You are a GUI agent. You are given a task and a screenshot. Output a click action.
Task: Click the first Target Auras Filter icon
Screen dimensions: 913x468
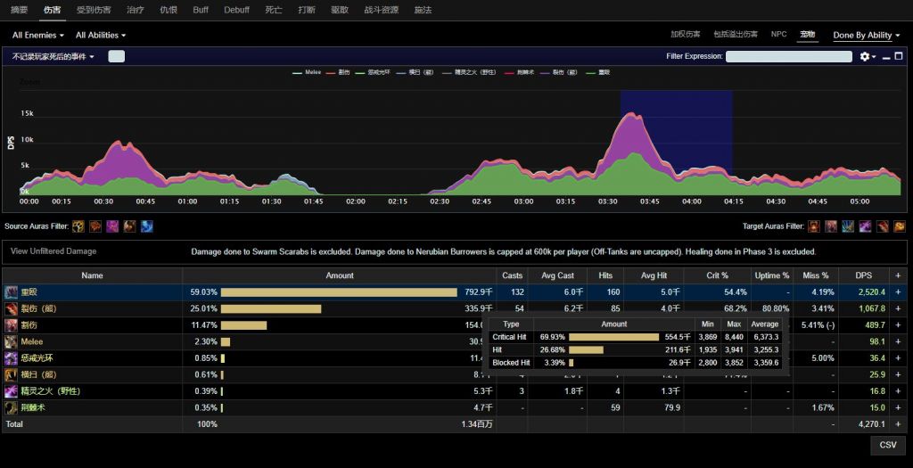814,226
